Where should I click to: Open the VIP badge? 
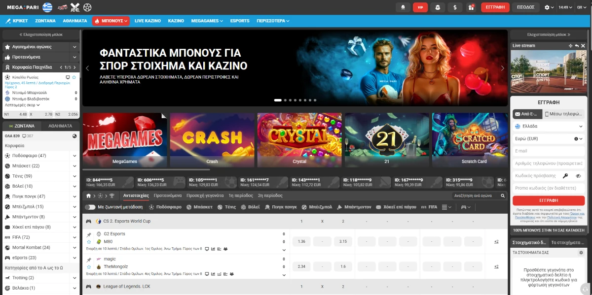pyautogui.click(x=420, y=7)
